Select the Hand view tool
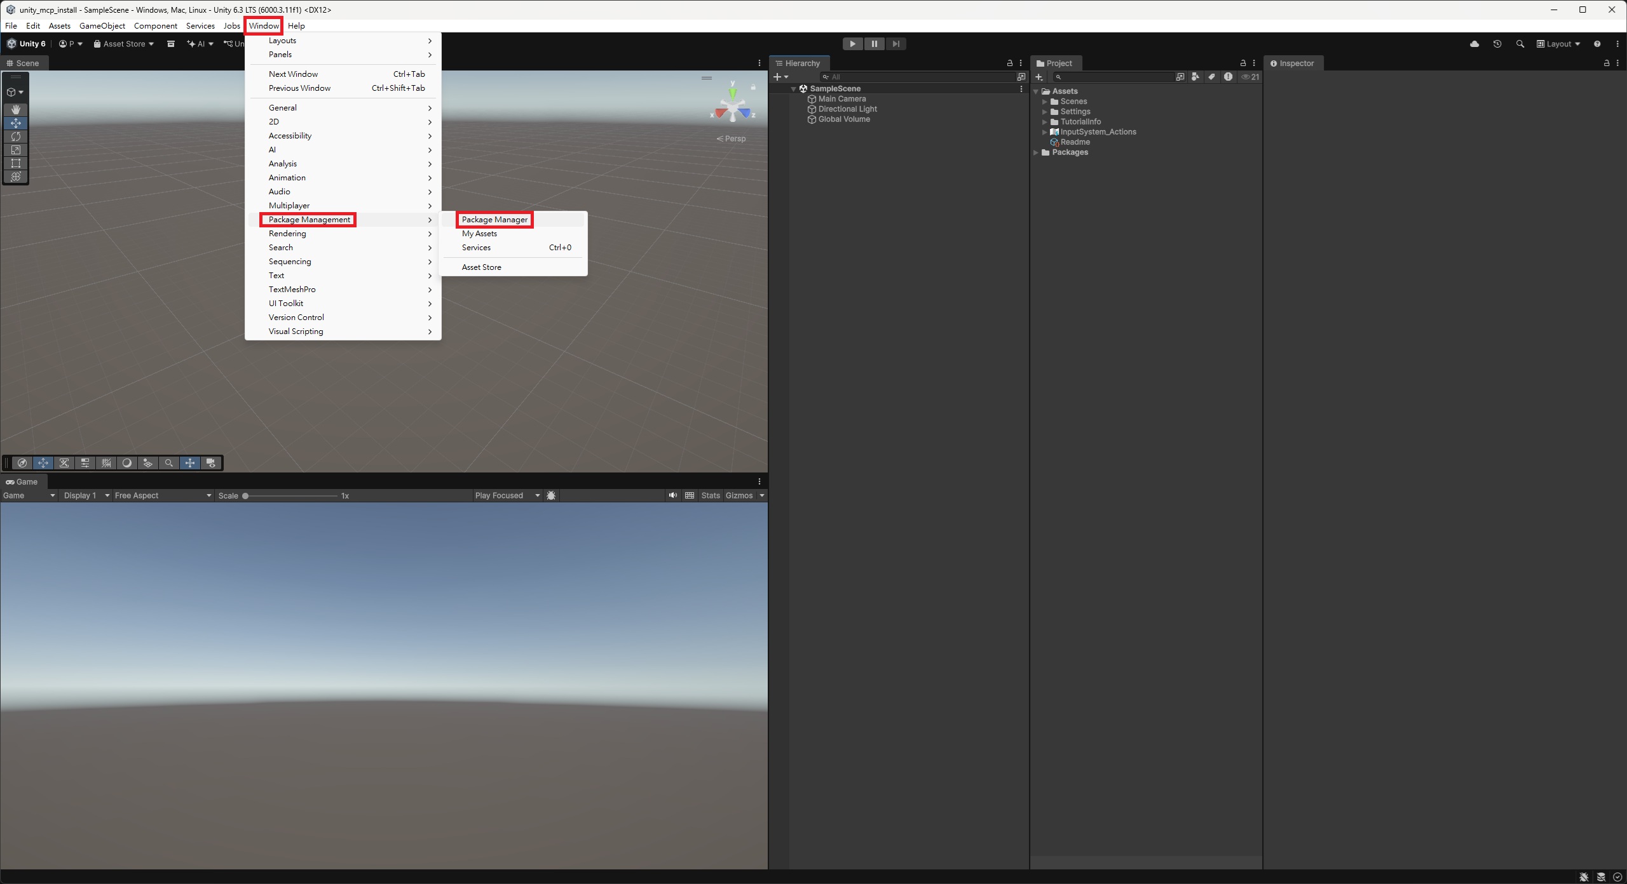Viewport: 1627px width, 884px height. coord(16,110)
